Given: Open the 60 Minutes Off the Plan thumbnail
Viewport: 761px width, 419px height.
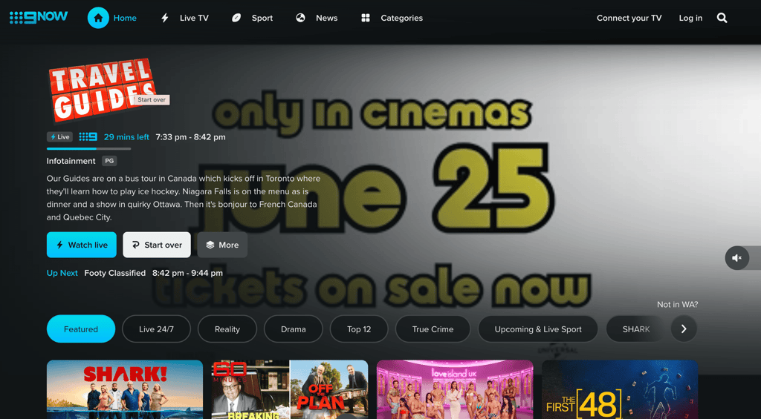Looking at the screenshot, I should pos(290,389).
